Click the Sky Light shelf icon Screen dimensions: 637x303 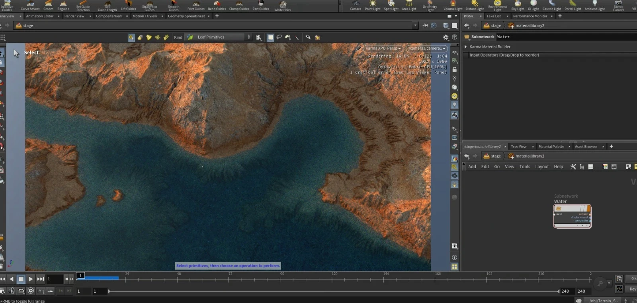(518, 5)
